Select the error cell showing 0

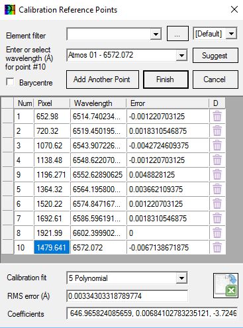click(168, 233)
